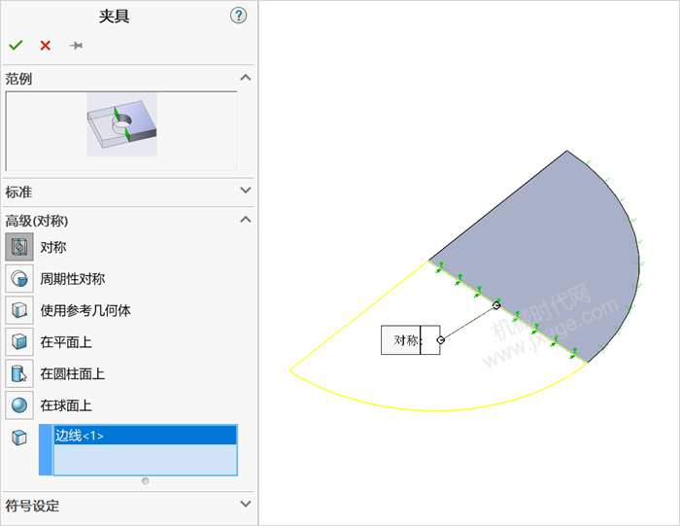Click the 对称 callout label in viewport
Image resolution: width=680 pixels, height=526 pixels.
[x=410, y=340]
